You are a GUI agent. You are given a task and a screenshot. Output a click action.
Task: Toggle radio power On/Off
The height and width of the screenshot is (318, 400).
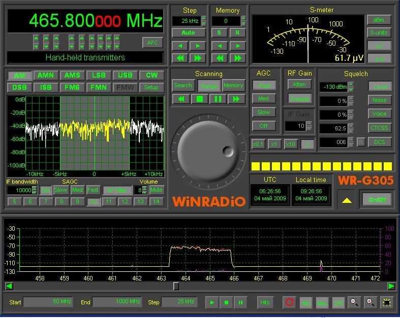[377, 200]
